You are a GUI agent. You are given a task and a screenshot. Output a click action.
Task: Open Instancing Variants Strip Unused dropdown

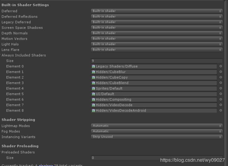(156, 137)
